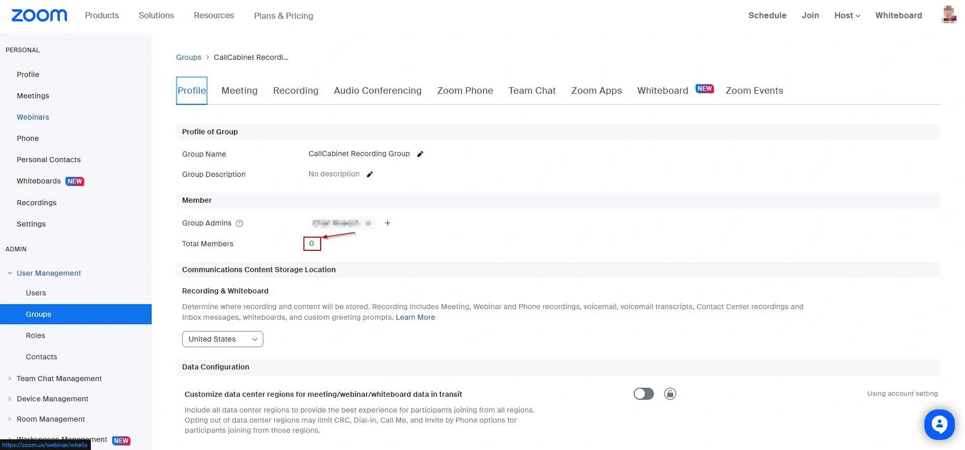The image size is (965, 450).
Task: Collapse the User Management section
Action: coord(10,273)
